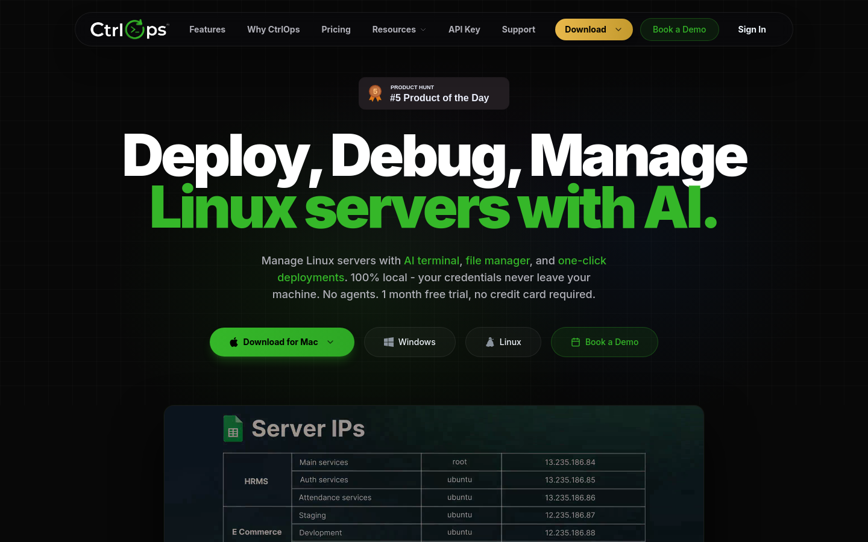Click the Linux penguin icon
The image size is (868, 542).
[490, 342]
